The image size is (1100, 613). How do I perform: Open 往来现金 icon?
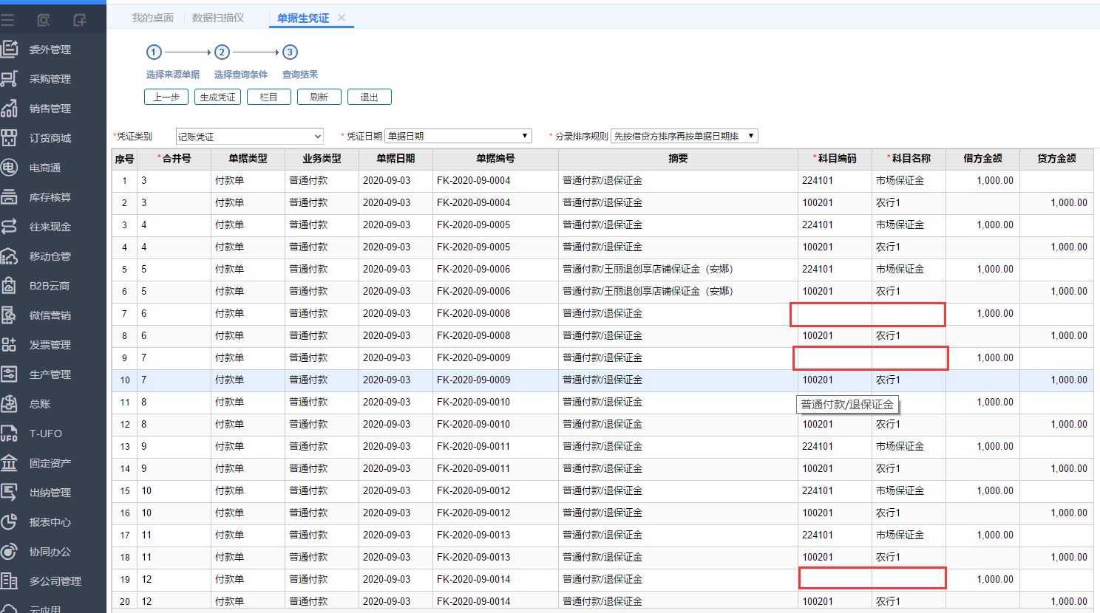click(9, 227)
